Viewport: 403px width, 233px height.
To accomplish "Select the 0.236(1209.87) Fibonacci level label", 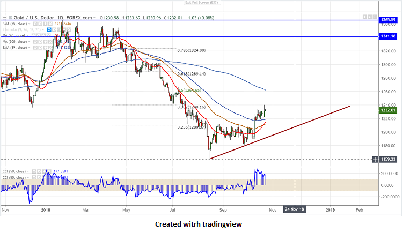I will pos(192,127).
